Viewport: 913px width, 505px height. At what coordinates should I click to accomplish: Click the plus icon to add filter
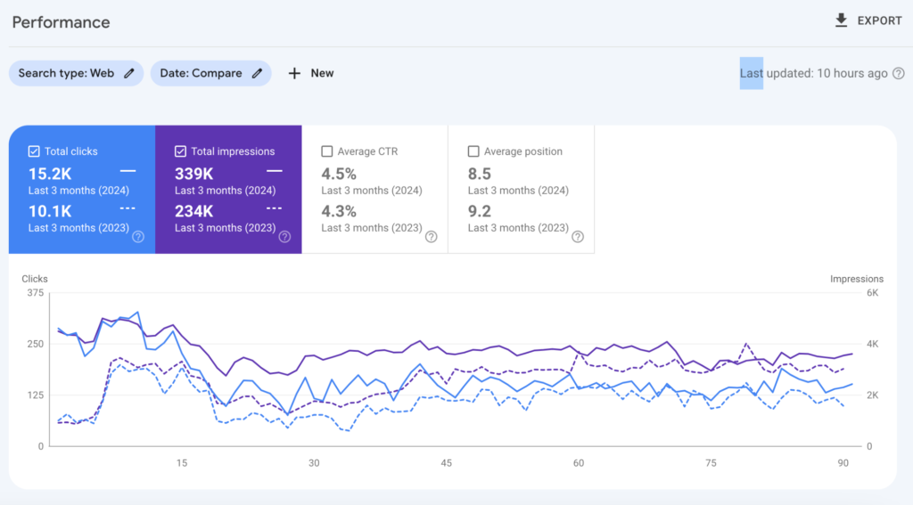[x=294, y=73]
